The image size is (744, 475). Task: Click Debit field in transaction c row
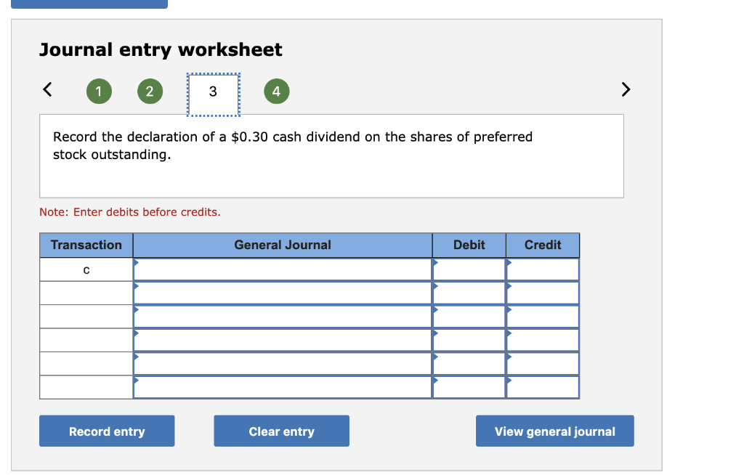pos(469,269)
